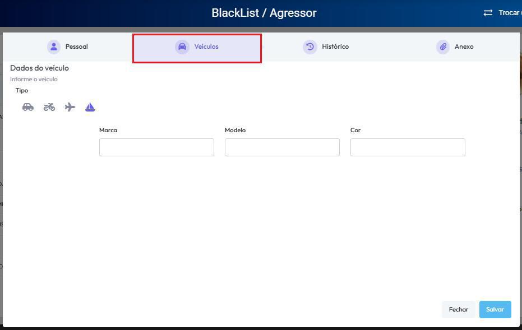Select the car vehicle type icon
The width and height of the screenshot is (522, 330).
[28, 107]
